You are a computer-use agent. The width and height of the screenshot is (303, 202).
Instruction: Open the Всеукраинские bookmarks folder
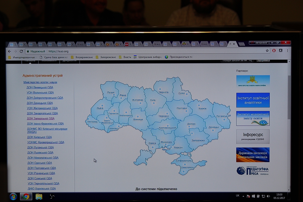coord(82,57)
